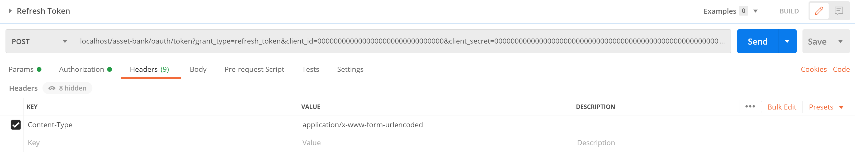Open the Body tab
Image resolution: width=855 pixels, height=152 pixels.
click(198, 69)
